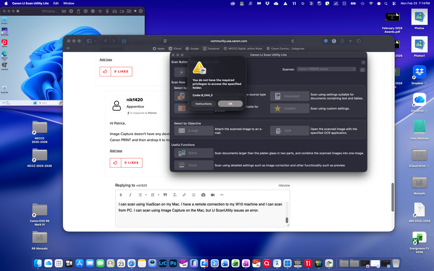The image size is (434, 271).
Task: Open the Apple menu
Action: click(6, 3)
